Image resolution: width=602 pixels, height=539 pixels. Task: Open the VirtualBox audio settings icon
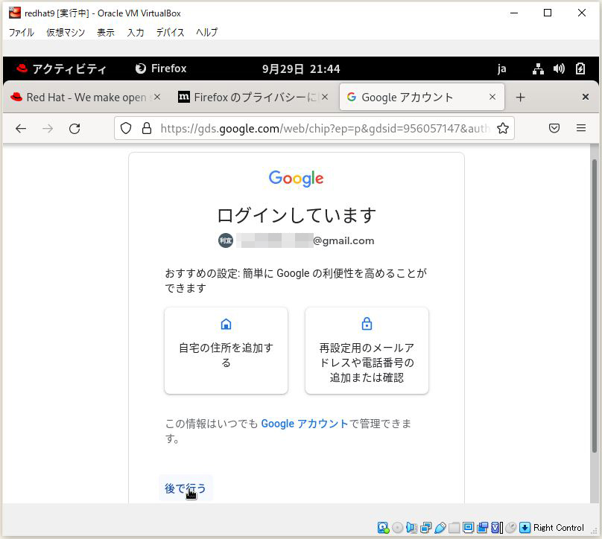pos(411,528)
